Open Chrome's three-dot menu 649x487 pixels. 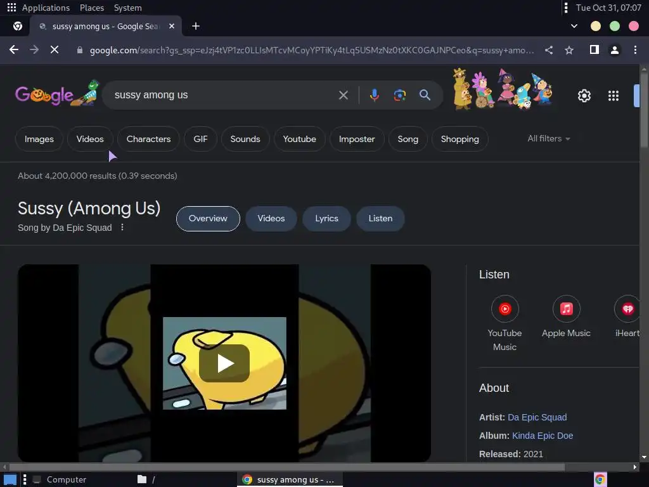pyautogui.click(x=635, y=50)
